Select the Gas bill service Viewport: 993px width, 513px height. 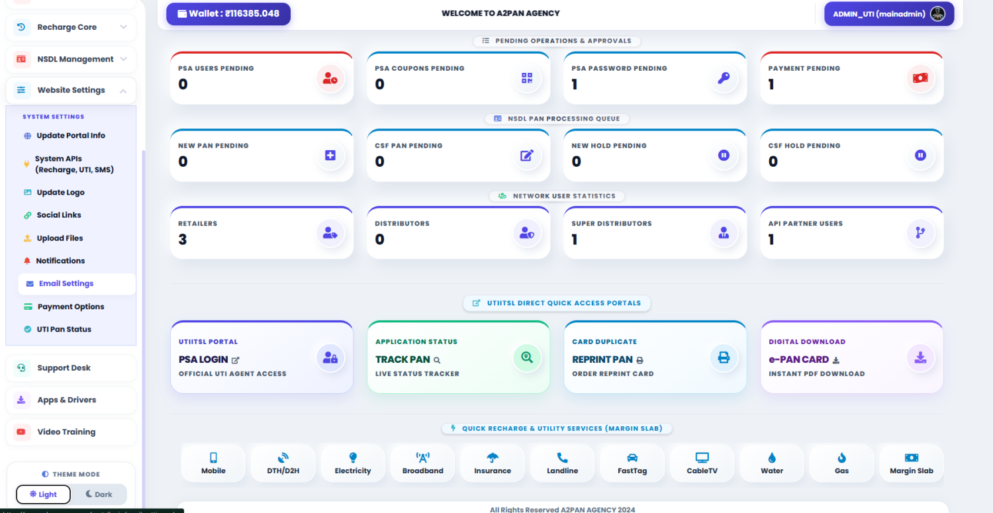point(842,463)
